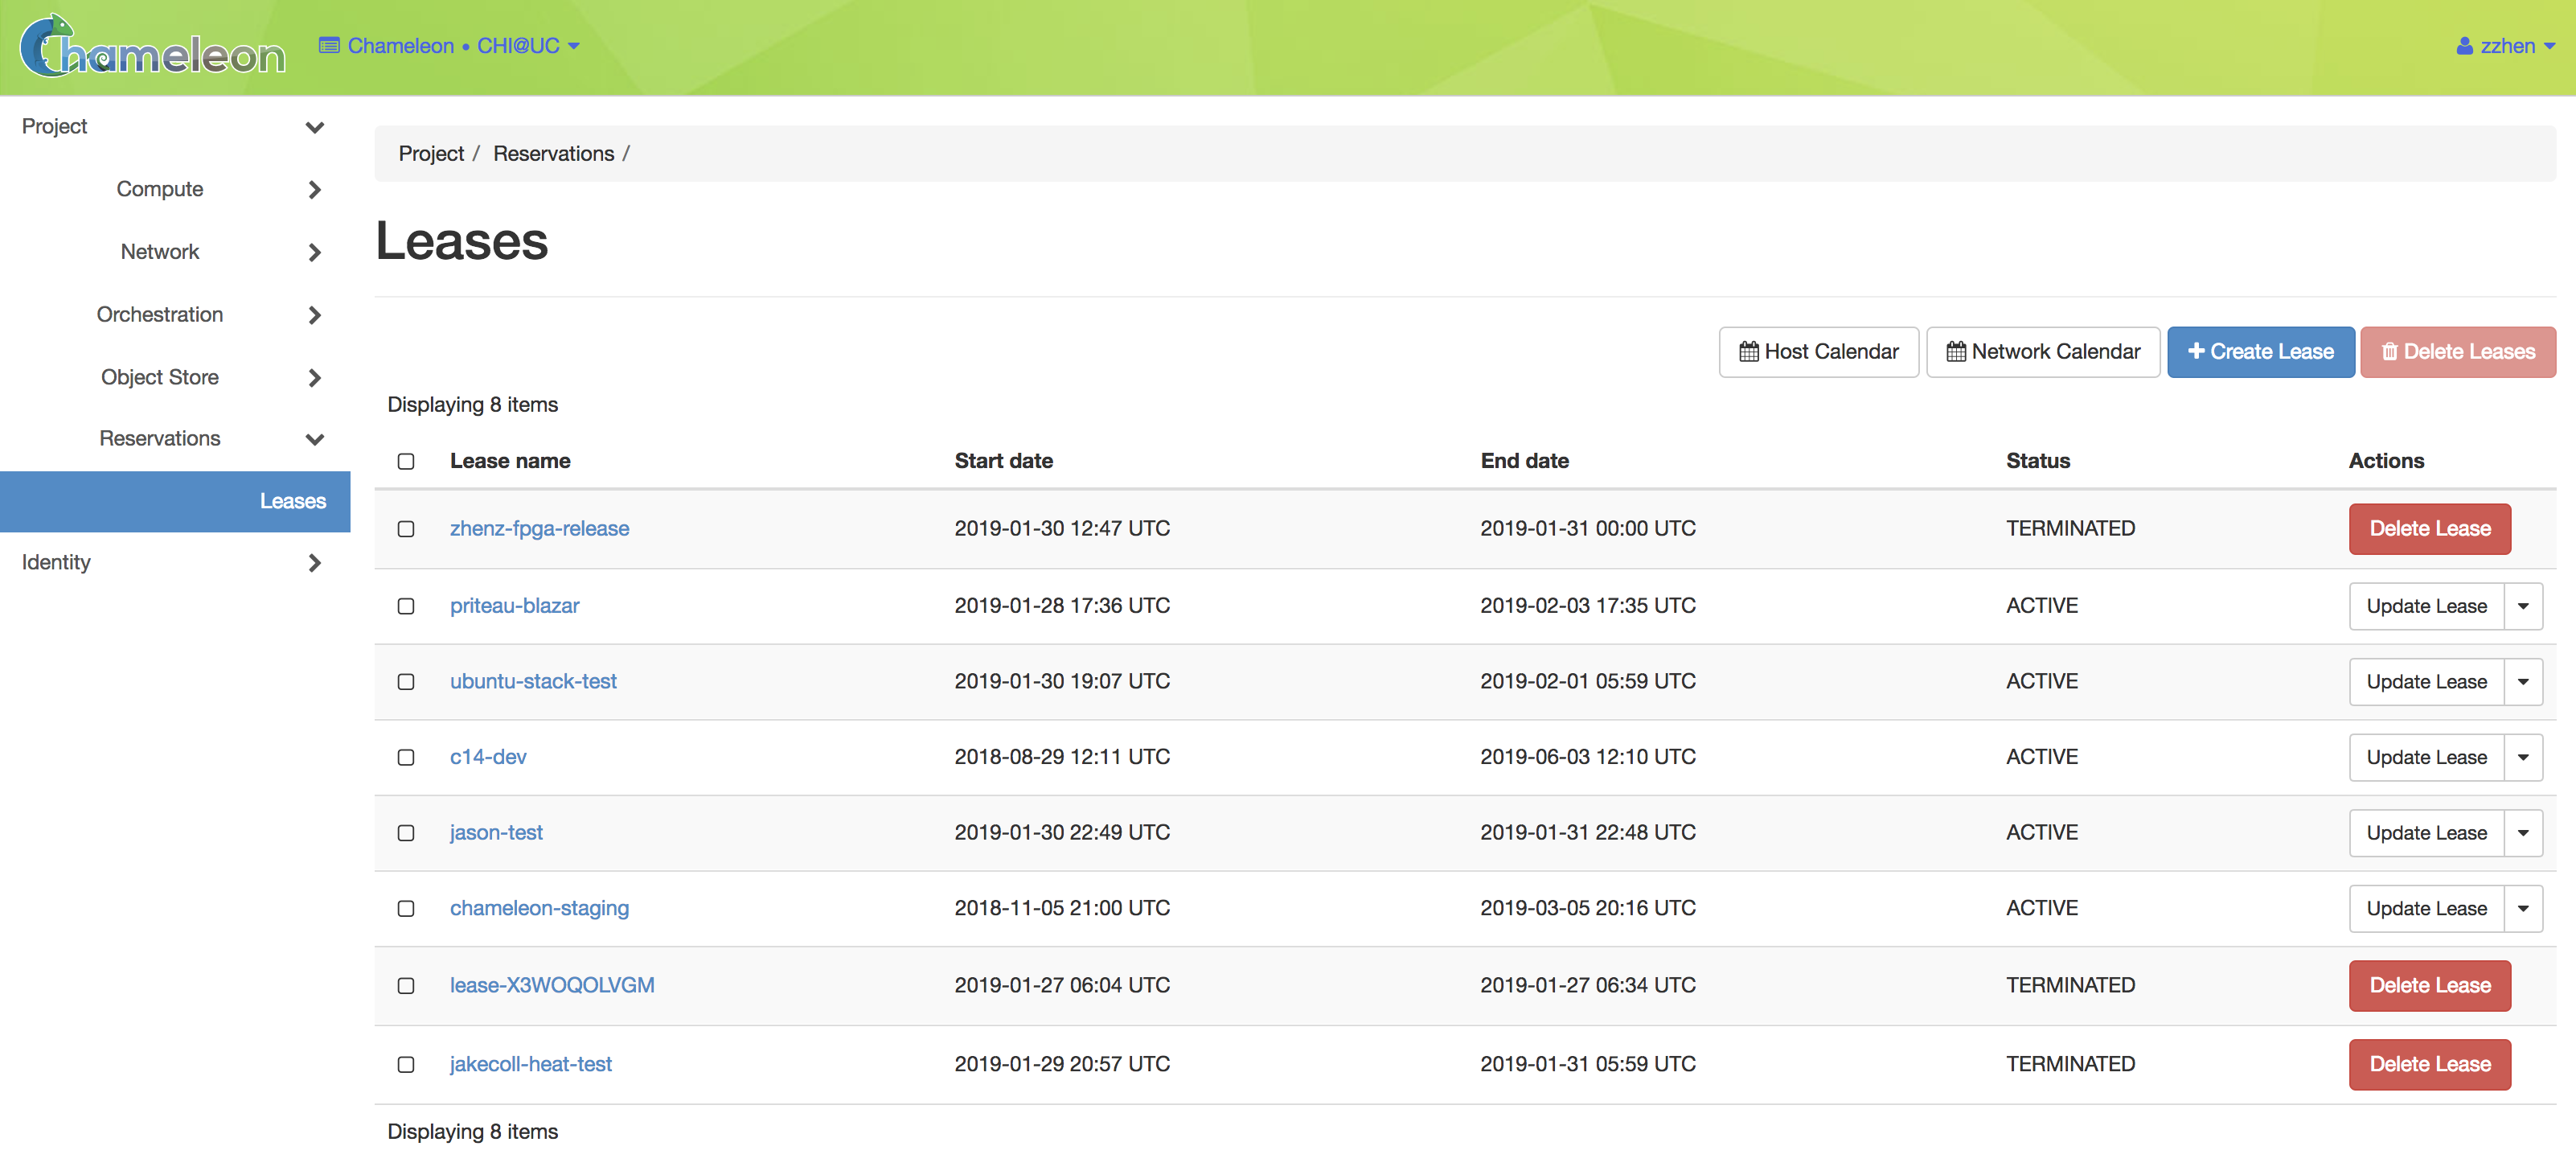Check the ubuntu-stack-test row checkbox
Screen dimensions: 2576x1171
click(406, 682)
